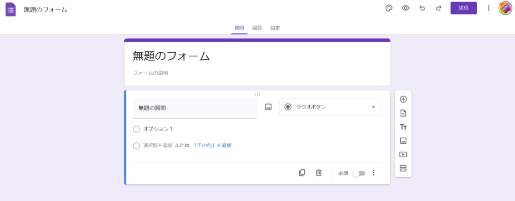Image resolution: width=515 pixels, height=201 pixels.
Task: Click the undo arrow icon
Action: (422, 8)
